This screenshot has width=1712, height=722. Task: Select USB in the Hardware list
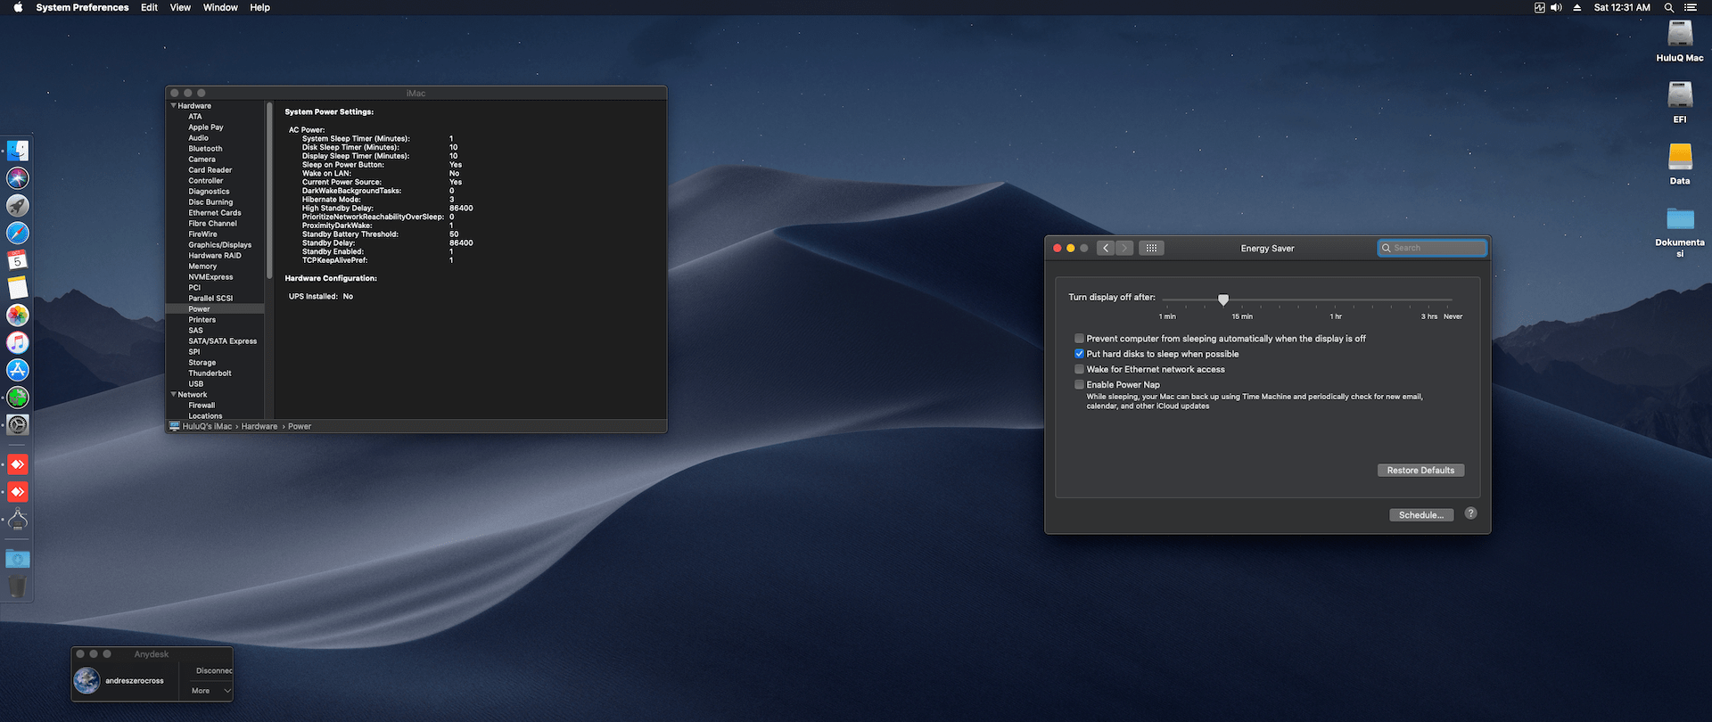(195, 384)
